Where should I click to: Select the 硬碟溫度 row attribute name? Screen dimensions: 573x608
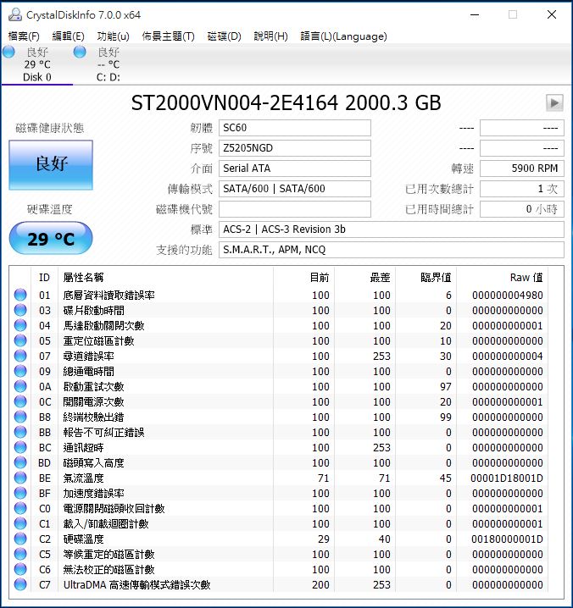[83, 539]
